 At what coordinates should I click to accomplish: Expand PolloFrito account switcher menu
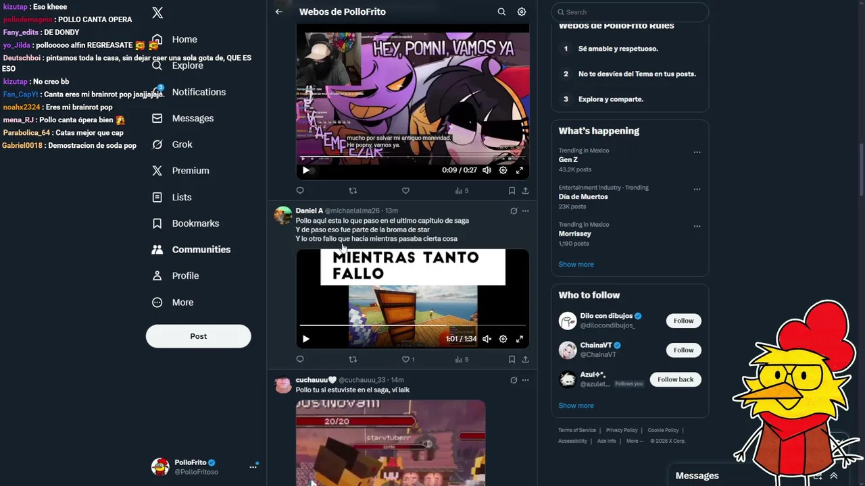pos(253,466)
